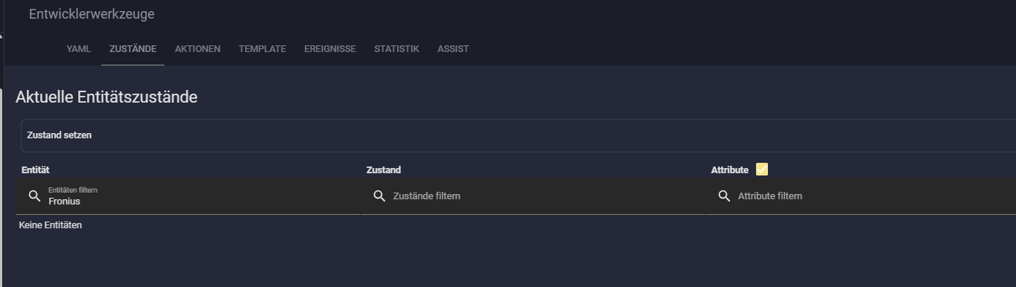
Task: Show the STATISTIK tab
Action: [396, 49]
